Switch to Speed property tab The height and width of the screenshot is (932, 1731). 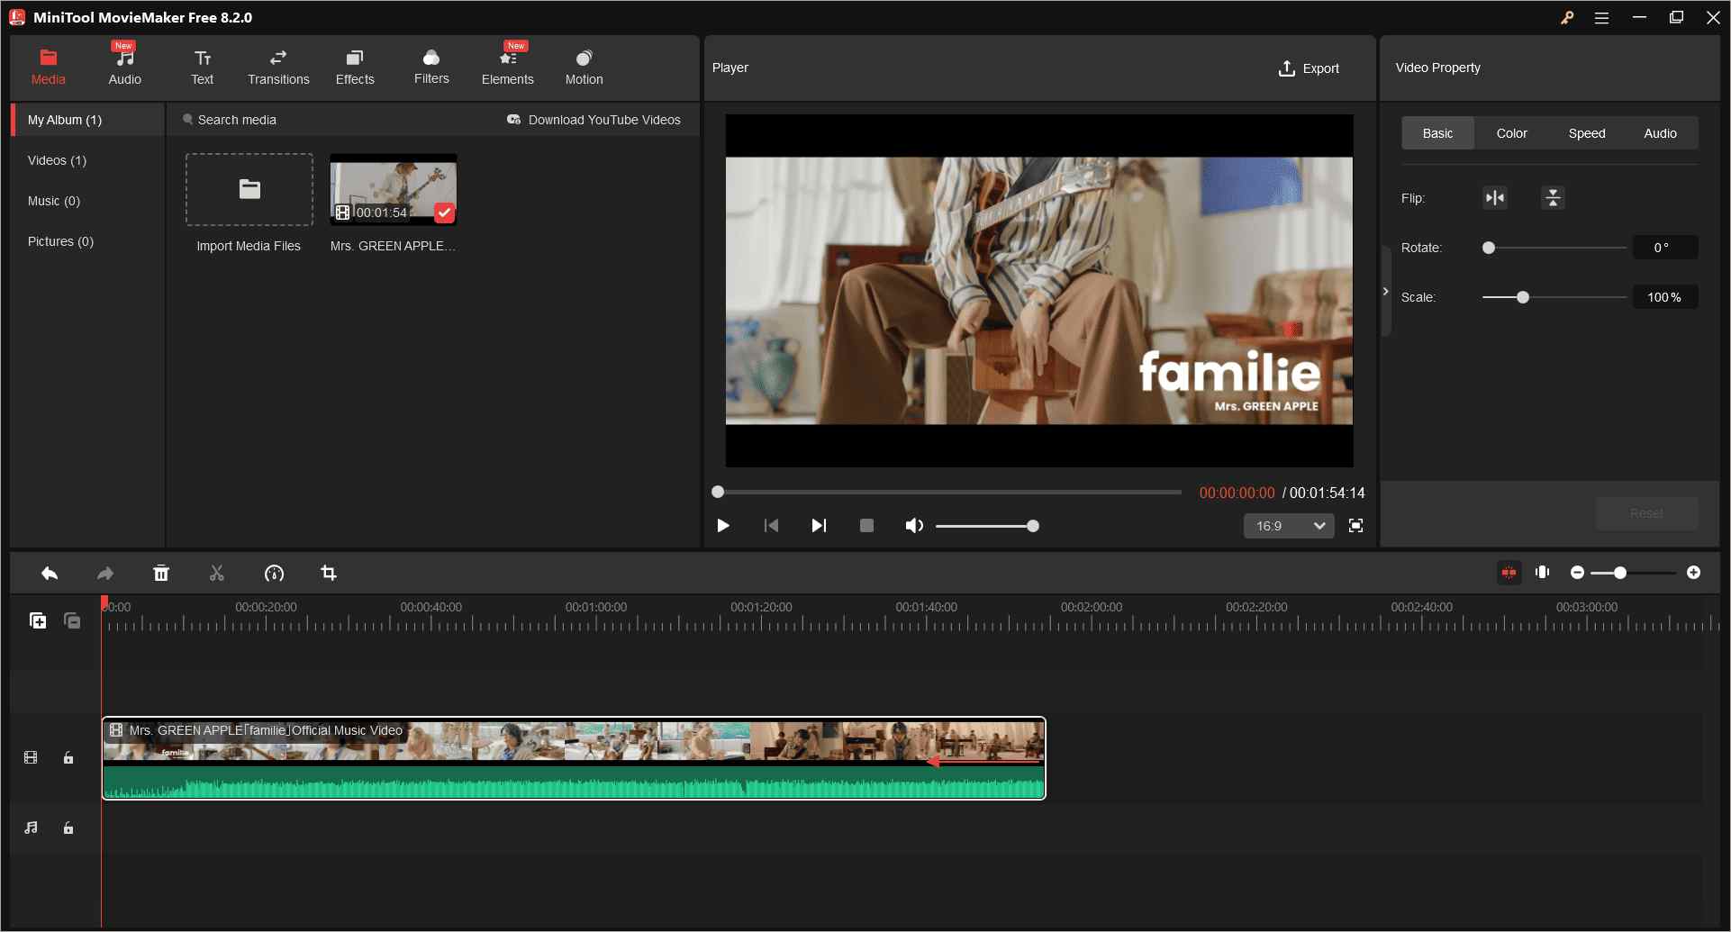point(1587,133)
